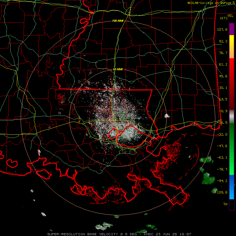Select the -47.6 velocity scale value

point(222,146)
